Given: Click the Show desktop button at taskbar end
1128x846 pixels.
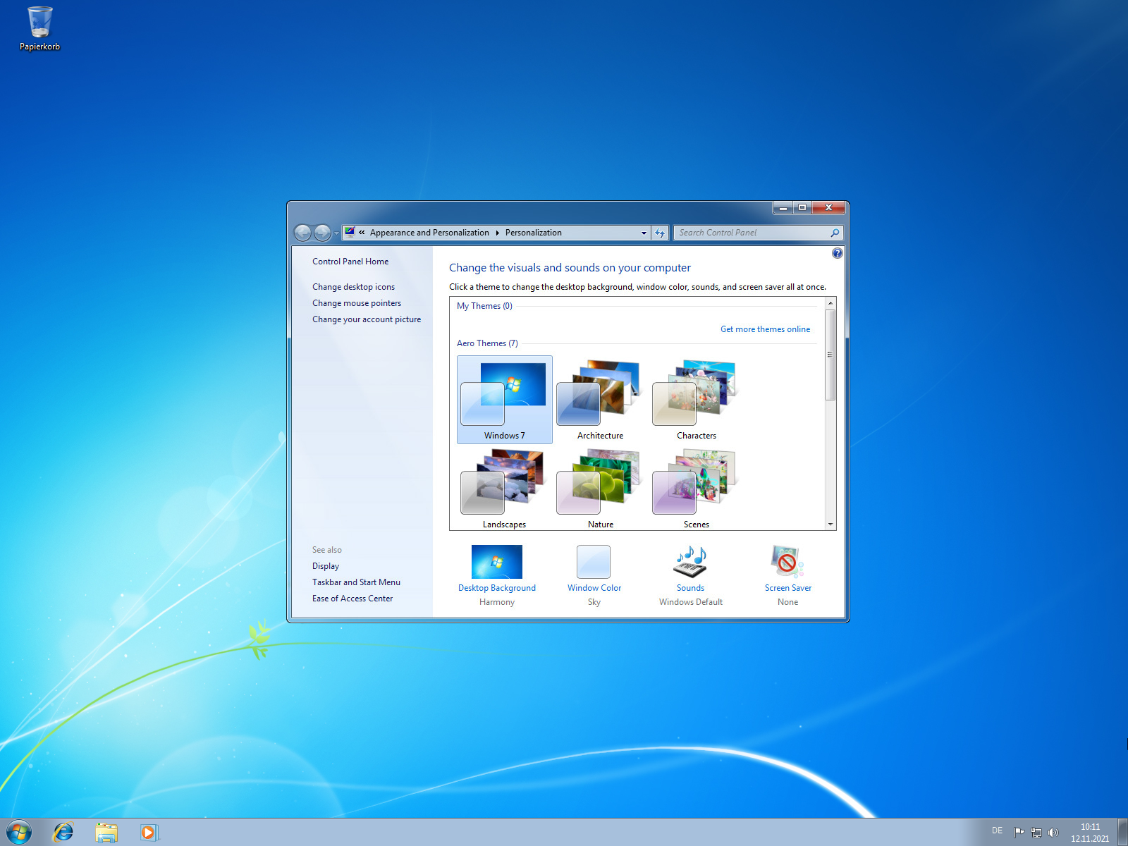Looking at the screenshot, I should point(1122,833).
